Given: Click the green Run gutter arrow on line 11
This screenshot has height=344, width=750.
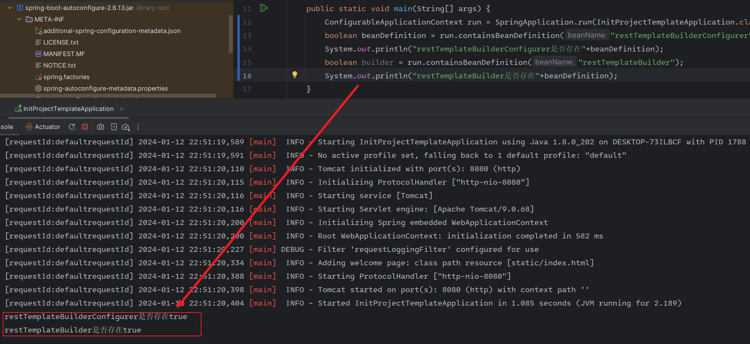Looking at the screenshot, I should tap(264, 8).
